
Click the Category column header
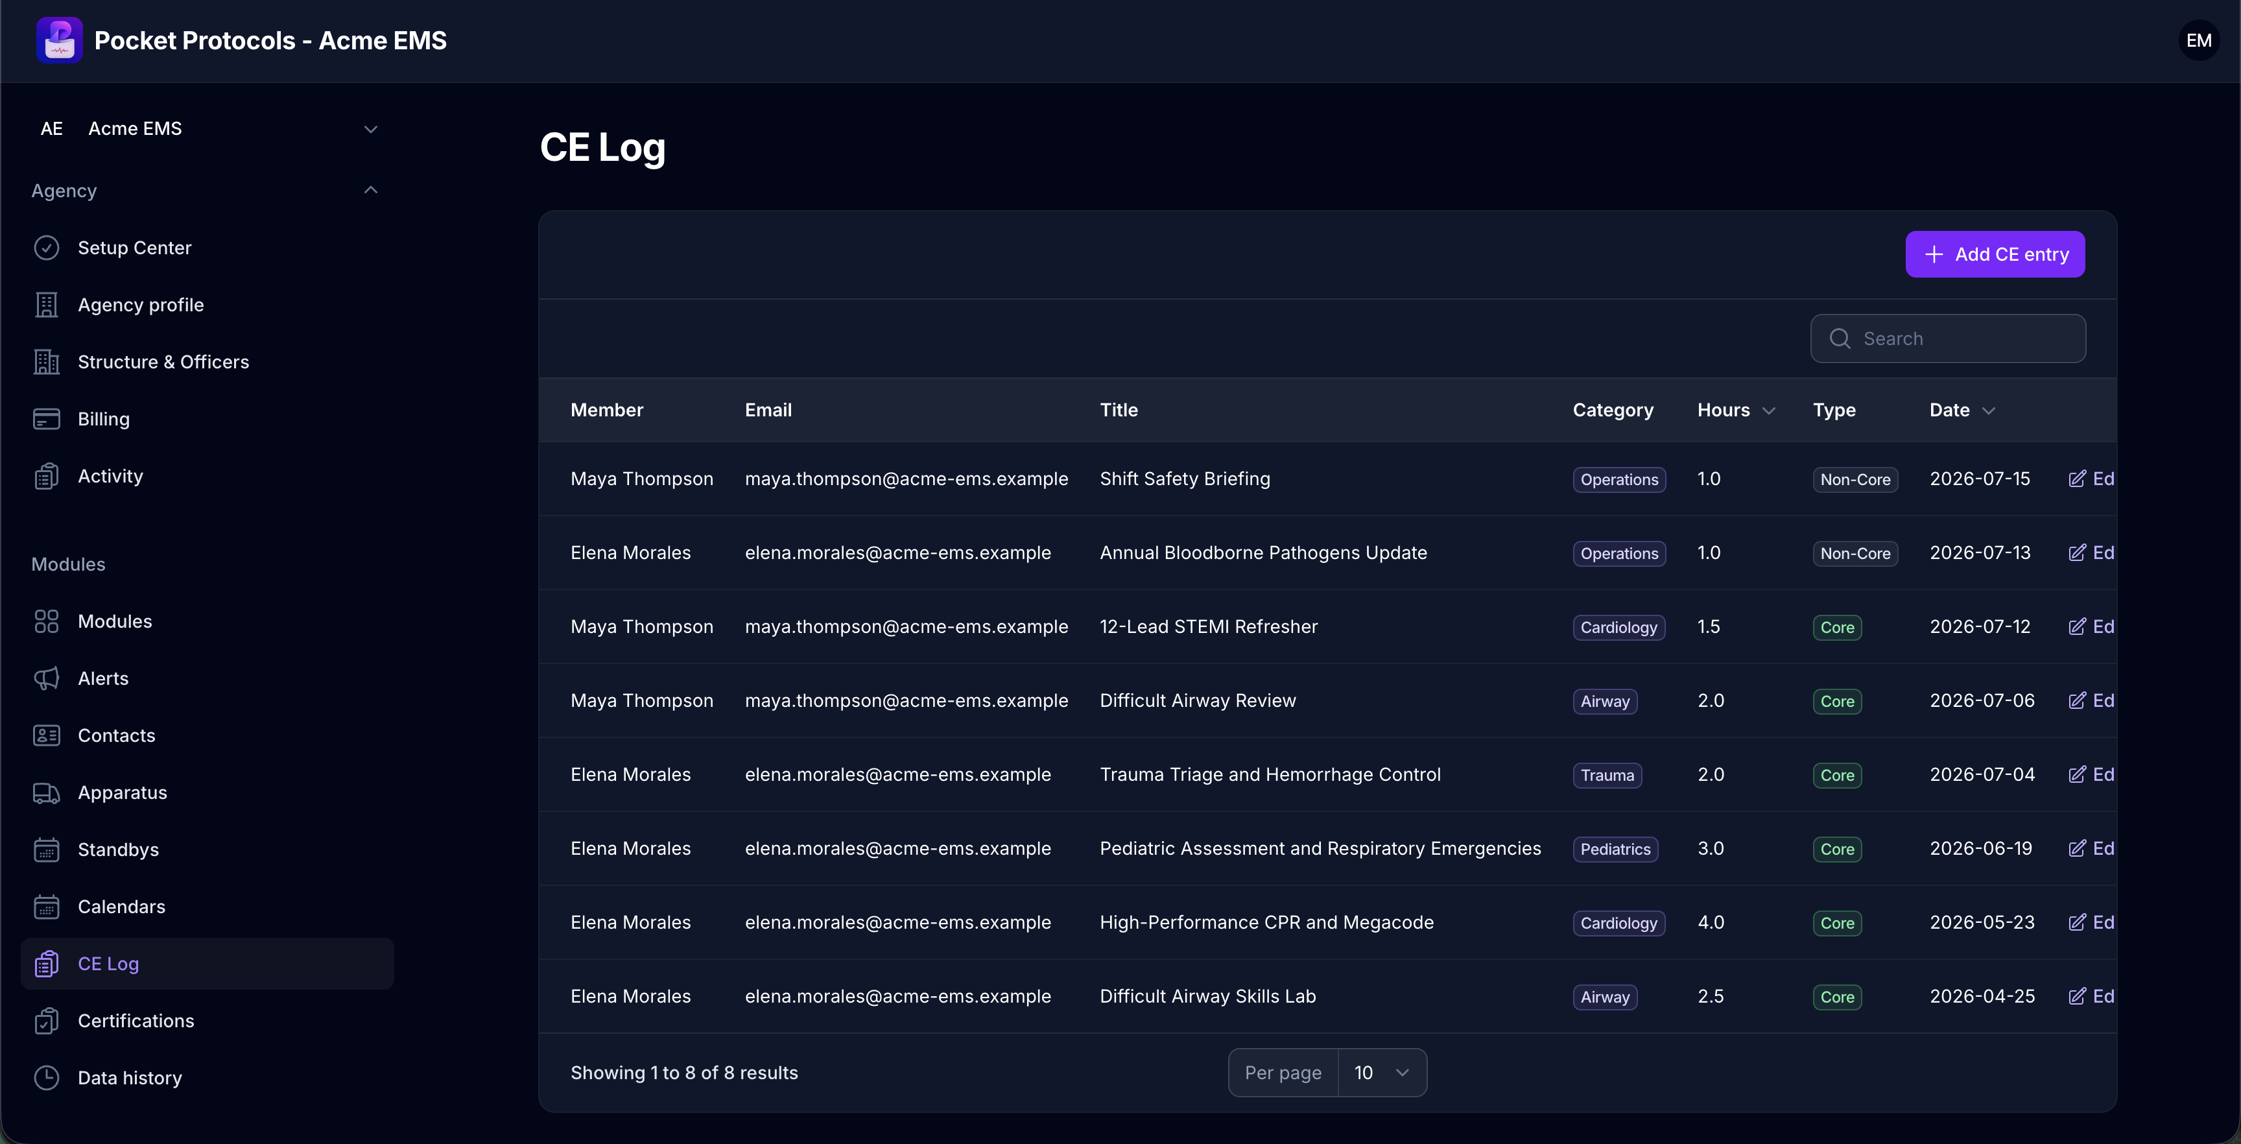(x=1613, y=410)
